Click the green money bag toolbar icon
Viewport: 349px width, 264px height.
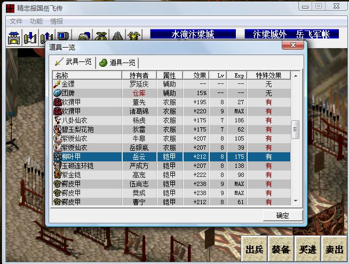pyautogui.click(x=100, y=37)
